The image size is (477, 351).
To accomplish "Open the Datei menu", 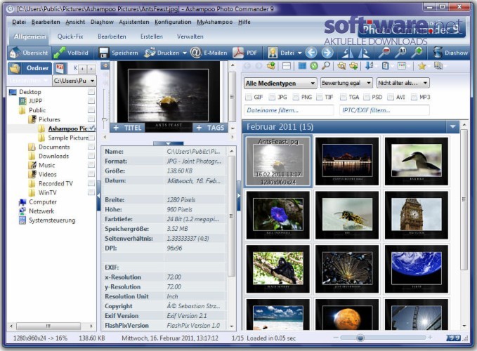I will [19, 22].
